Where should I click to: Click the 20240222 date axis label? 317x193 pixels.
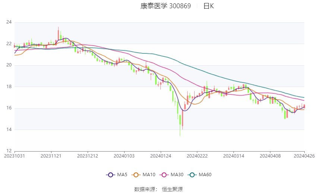pyautogui.click(x=197, y=156)
